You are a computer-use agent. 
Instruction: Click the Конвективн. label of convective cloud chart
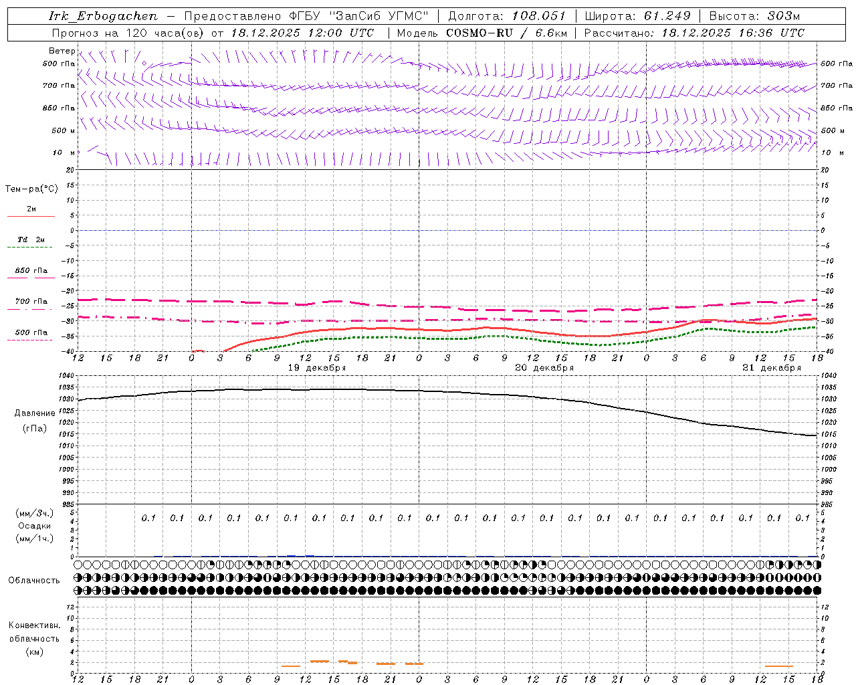point(34,625)
